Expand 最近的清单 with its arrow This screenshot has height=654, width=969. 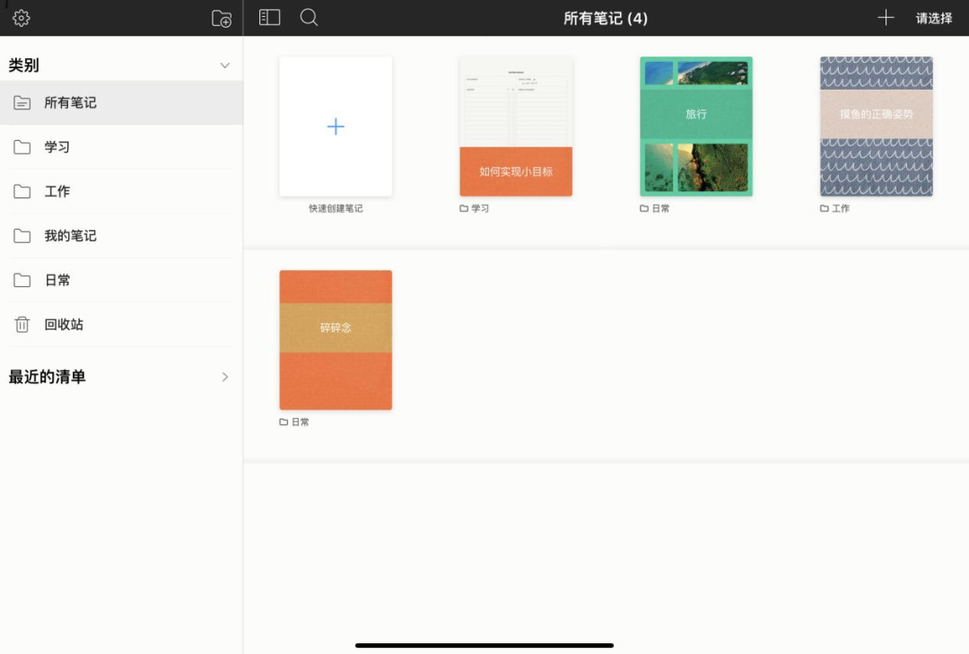[225, 377]
